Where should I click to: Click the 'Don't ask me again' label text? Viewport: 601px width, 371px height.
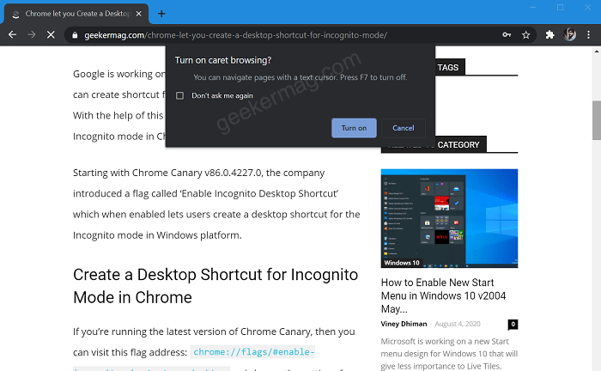(x=222, y=95)
